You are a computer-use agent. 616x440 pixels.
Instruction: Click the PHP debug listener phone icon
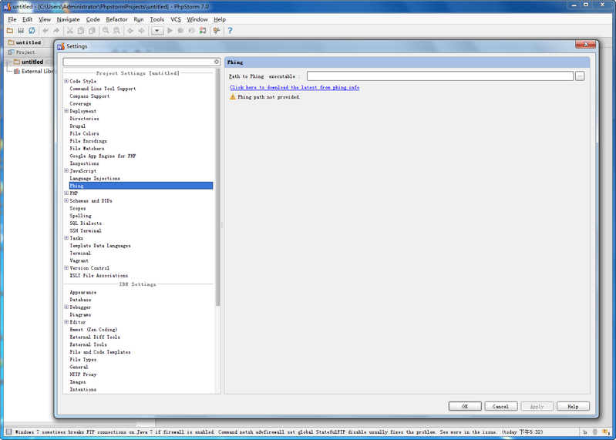click(x=203, y=31)
